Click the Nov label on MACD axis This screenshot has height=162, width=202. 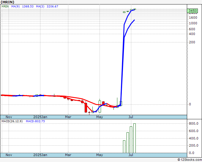[x=9, y=155]
